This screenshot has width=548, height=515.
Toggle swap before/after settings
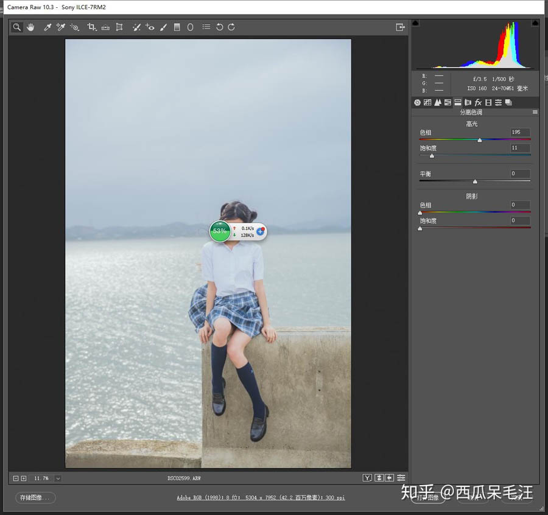380,478
